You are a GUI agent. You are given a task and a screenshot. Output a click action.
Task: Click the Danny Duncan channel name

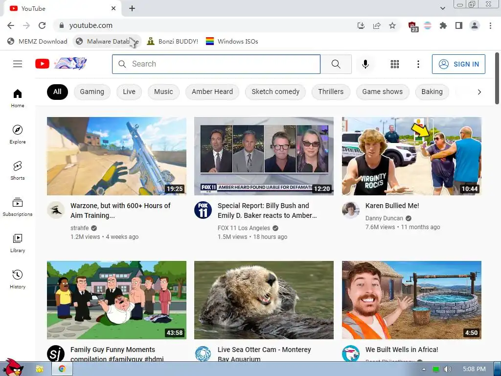click(x=384, y=218)
